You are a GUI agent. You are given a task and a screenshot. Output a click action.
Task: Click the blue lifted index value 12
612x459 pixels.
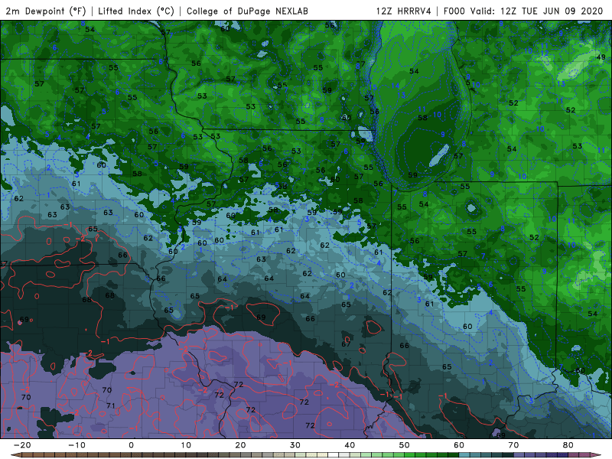pos(545,53)
